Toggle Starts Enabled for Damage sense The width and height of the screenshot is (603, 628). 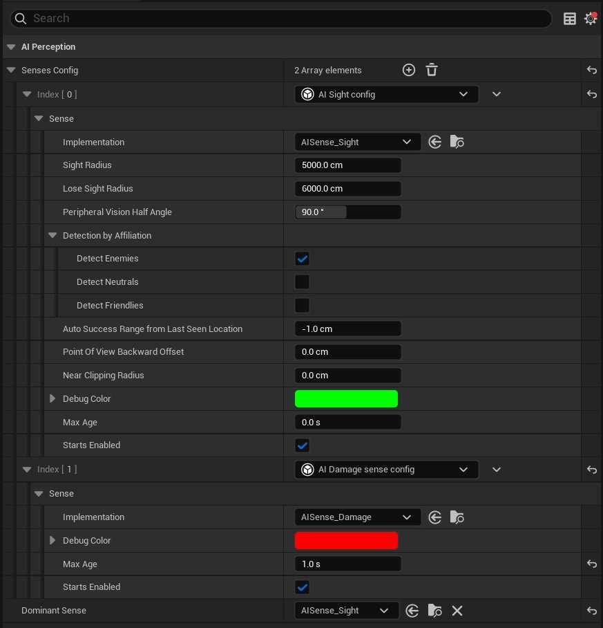pyautogui.click(x=302, y=587)
